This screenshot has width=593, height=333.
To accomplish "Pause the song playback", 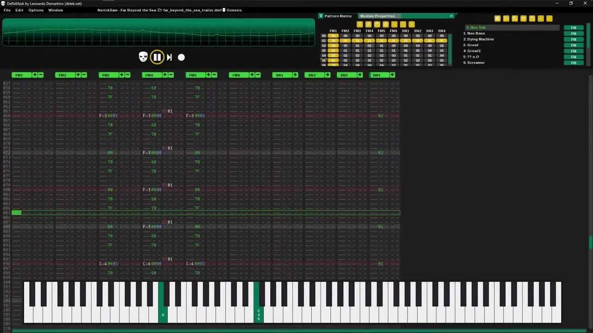I will [157, 57].
